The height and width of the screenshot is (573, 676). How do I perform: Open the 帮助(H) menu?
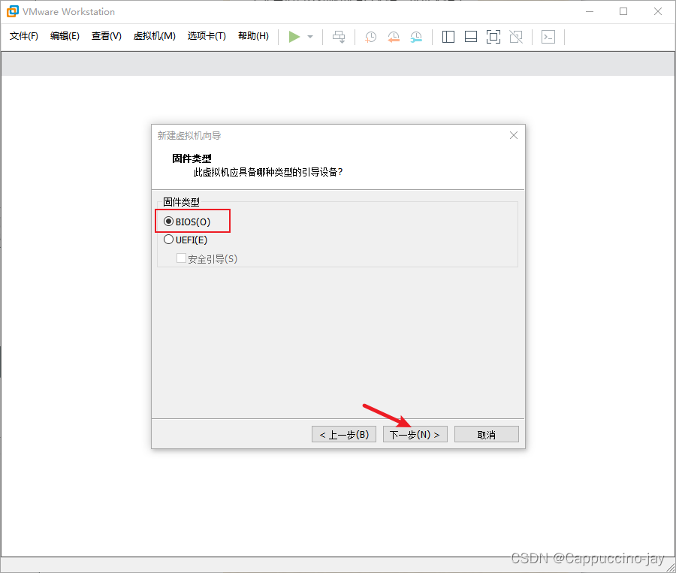[x=254, y=36]
